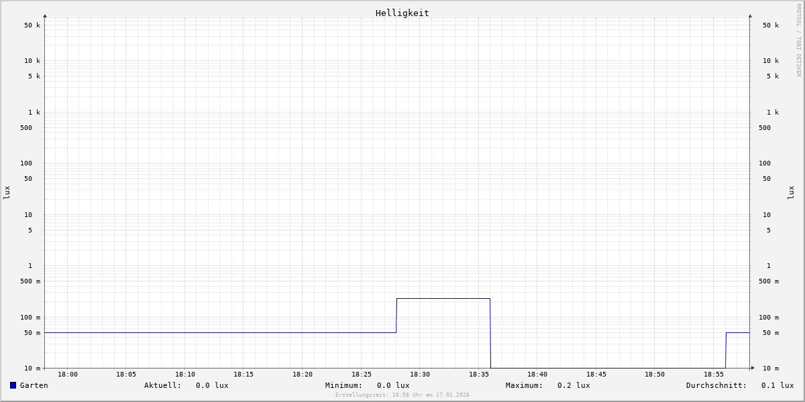Image resolution: width=805 pixels, height=402 pixels.
Task: Click the 18:55 time axis label
Action: pos(714,375)
